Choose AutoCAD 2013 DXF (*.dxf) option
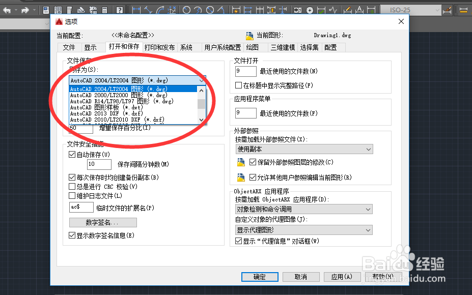Screen dimensions: 472x295 tap(133, 113)
